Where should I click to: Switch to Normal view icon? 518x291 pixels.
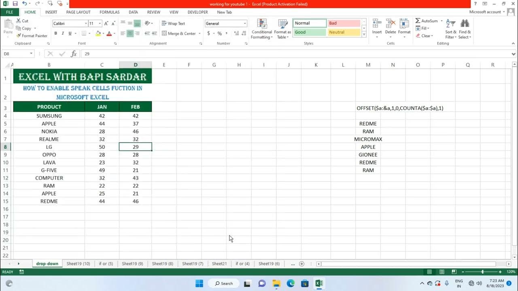(x=429, y=272)
